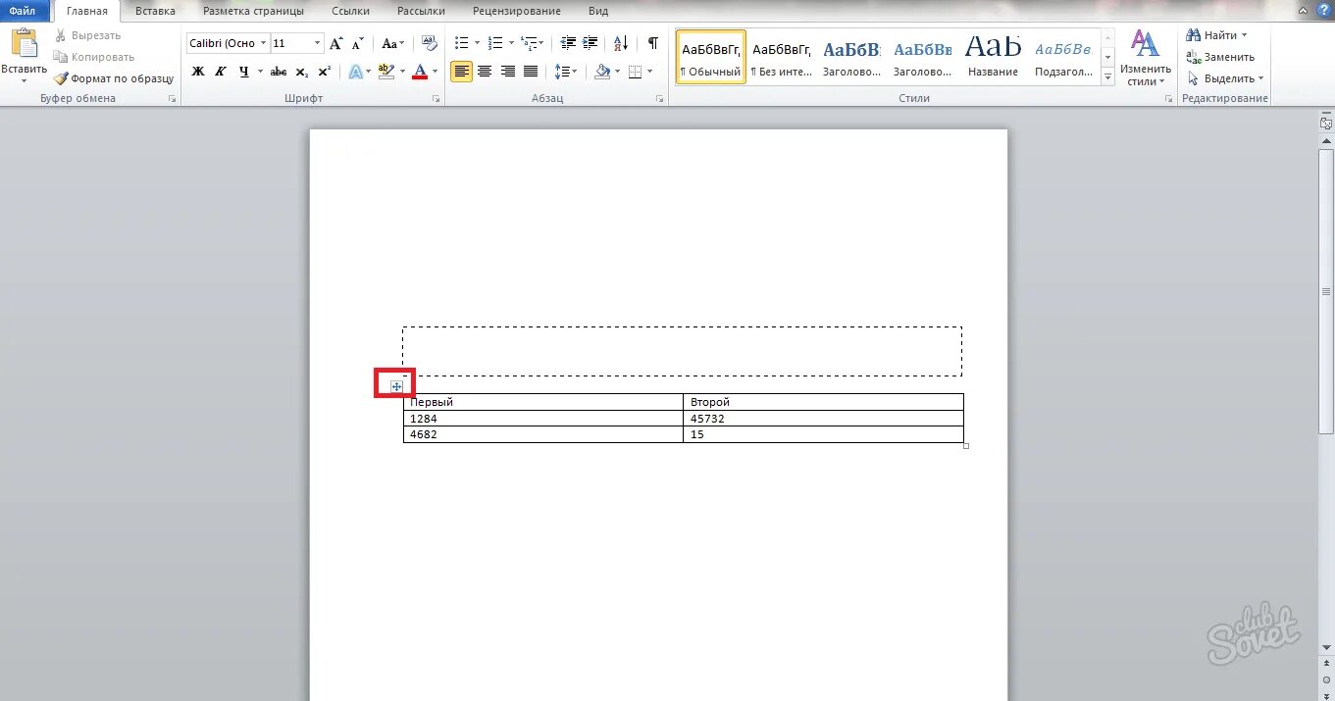Screen dimensions: 1335x701
Task: Open the Calibri font name dropdown
Action: [x=263, y=43]
